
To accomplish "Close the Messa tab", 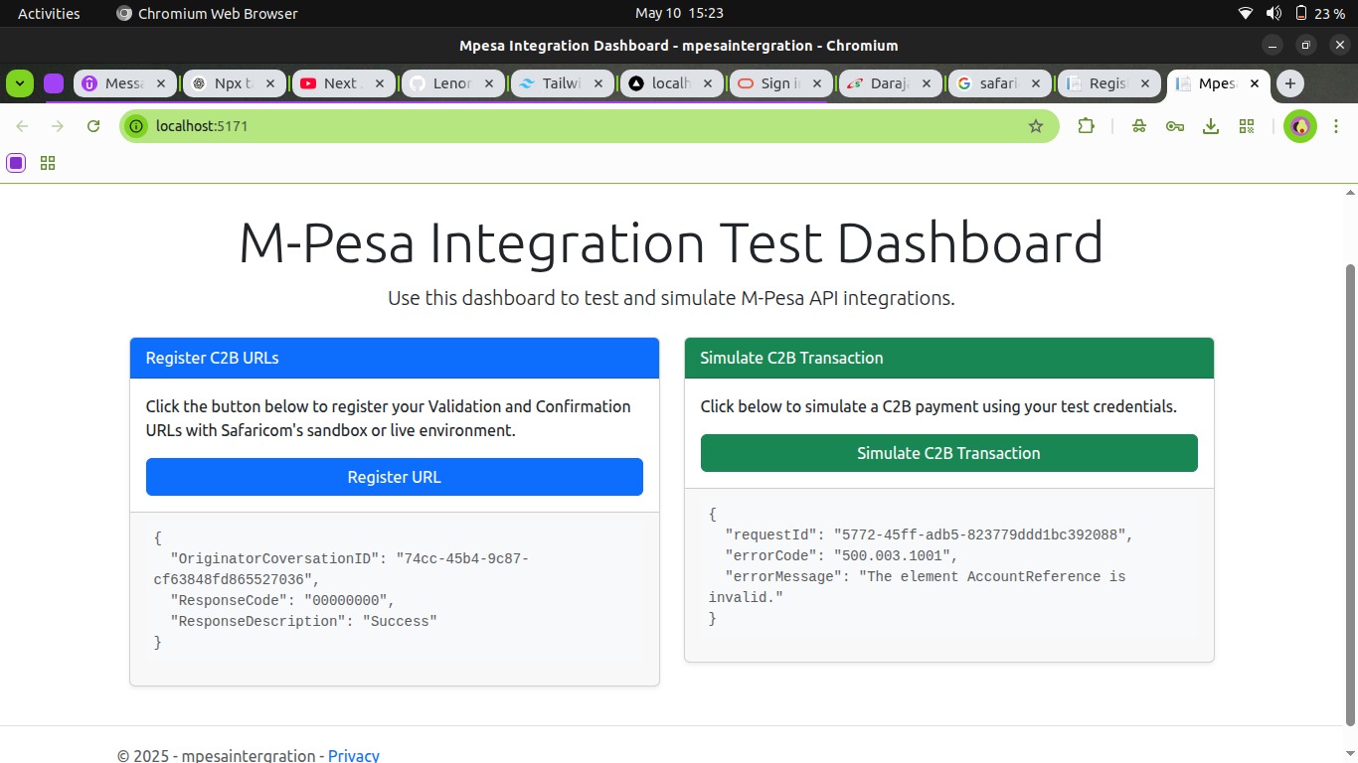I will tap(161, 83).
